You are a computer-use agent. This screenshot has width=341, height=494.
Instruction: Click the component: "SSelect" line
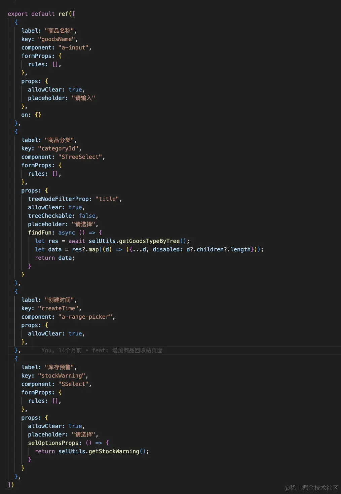tap(56, 384)
